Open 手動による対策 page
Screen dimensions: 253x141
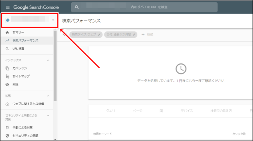[27, 128]
